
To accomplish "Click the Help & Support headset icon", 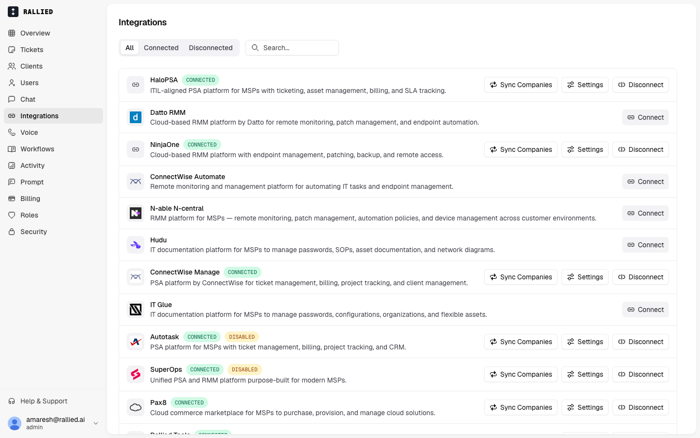I will pos(12,401).
